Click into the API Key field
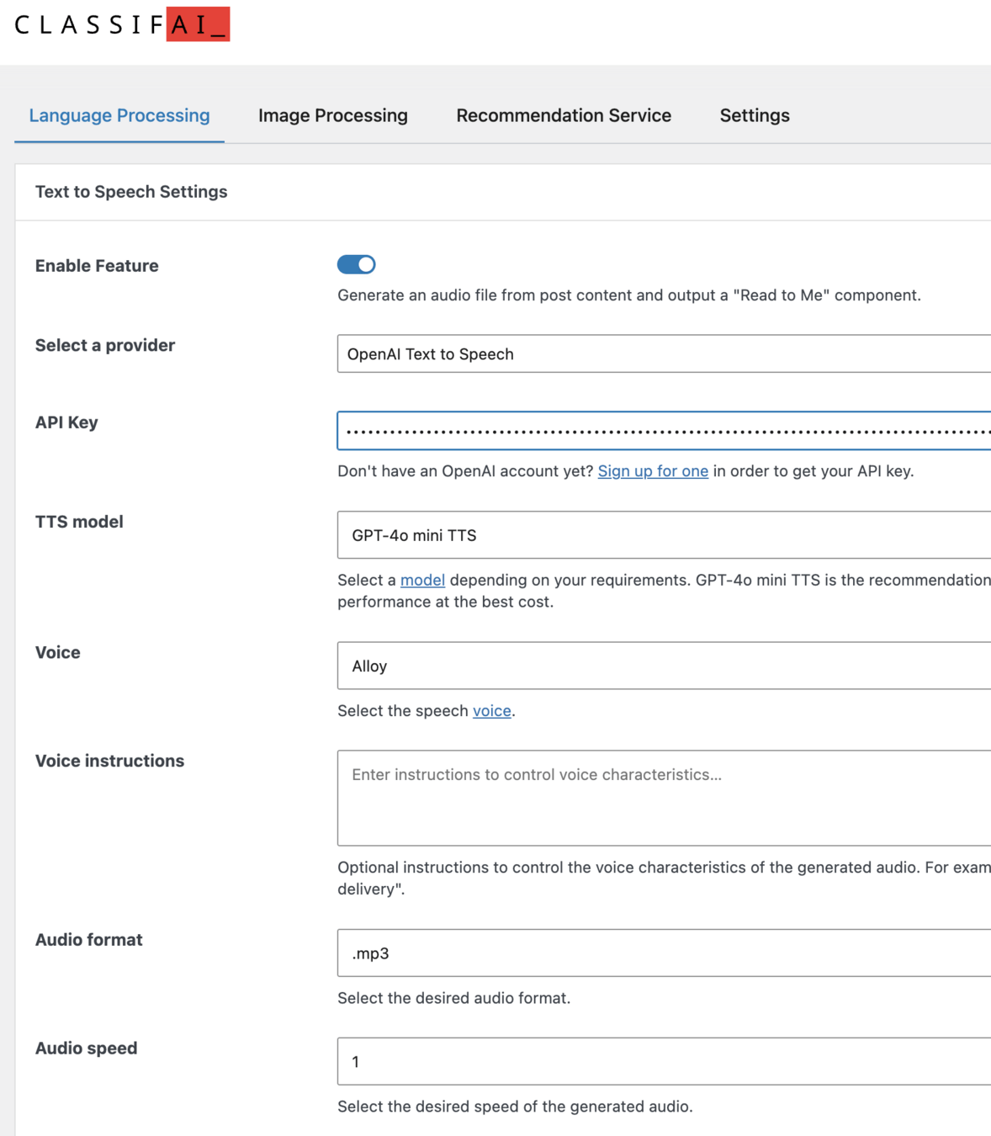991x1136 pixels. point(663,431)
